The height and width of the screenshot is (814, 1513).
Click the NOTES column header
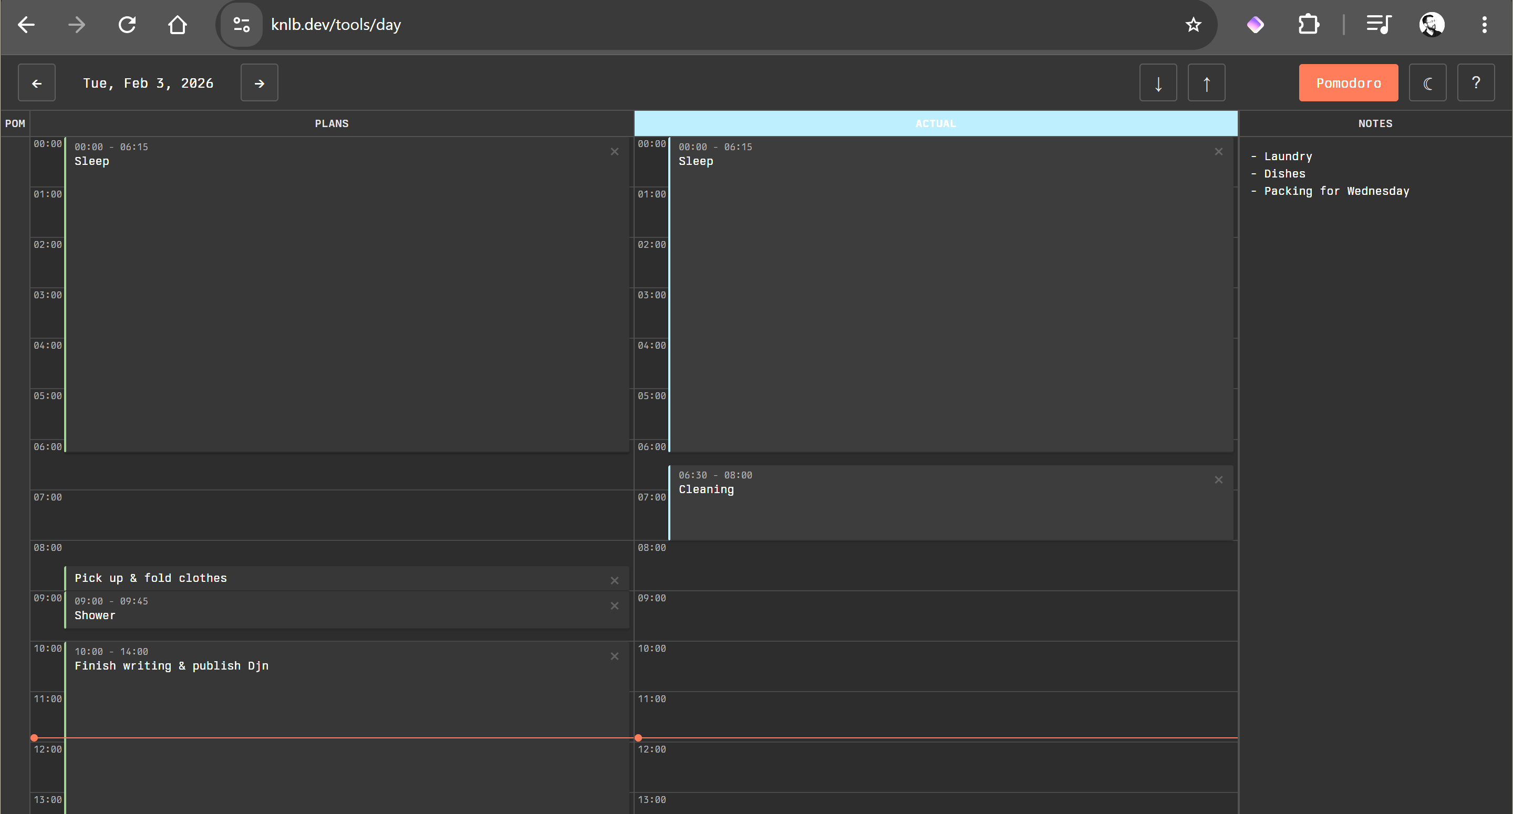pos(1374,123)
